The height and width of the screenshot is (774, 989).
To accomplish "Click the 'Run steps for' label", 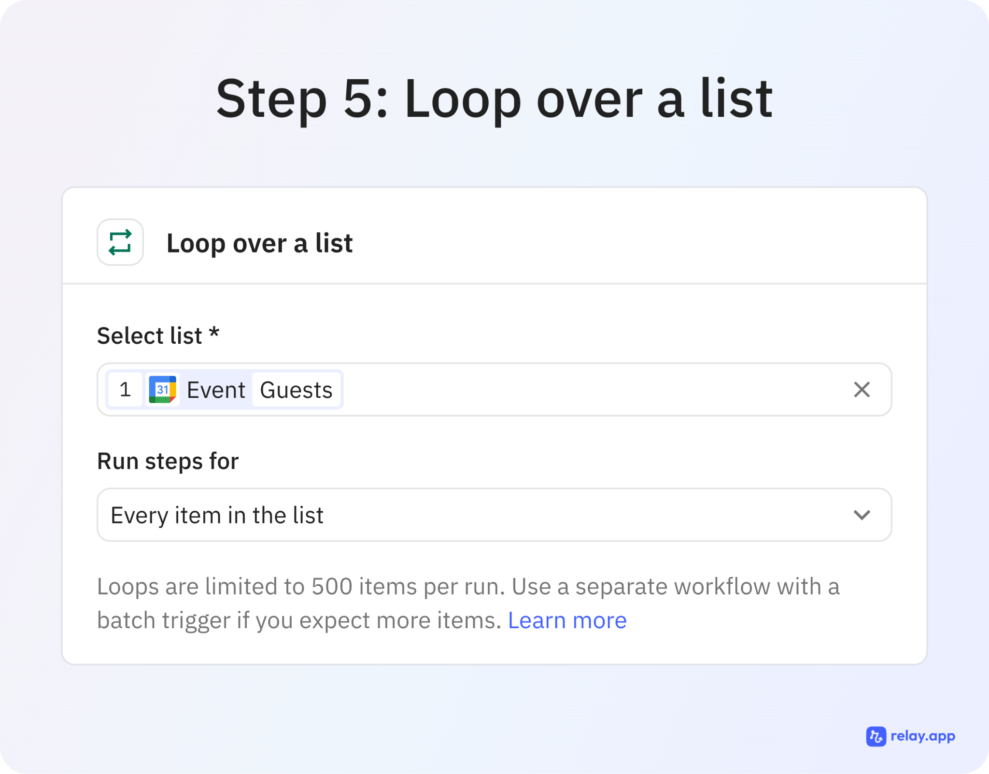I will click(168, 461).
